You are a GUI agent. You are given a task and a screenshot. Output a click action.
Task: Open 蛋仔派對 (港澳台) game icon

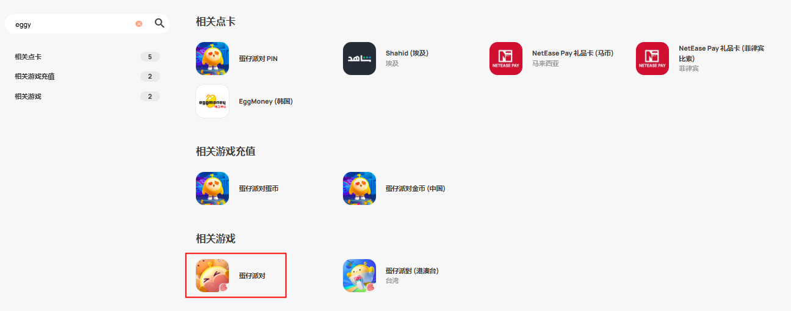pos(359,276)
